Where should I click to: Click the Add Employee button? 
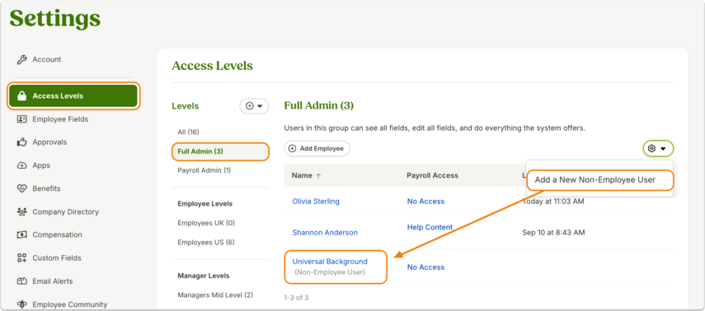pos(317,149)
